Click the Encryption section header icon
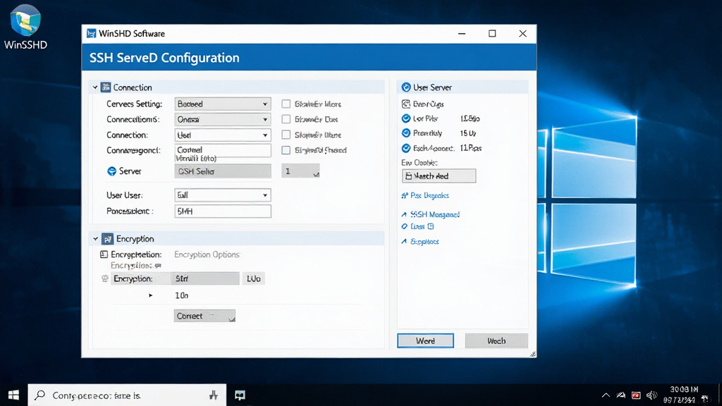 point(107,239)
